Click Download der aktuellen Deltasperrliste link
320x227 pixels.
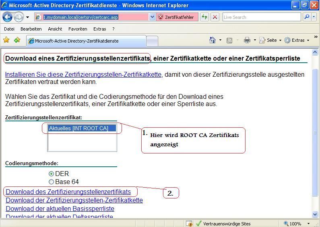(60, 216)
